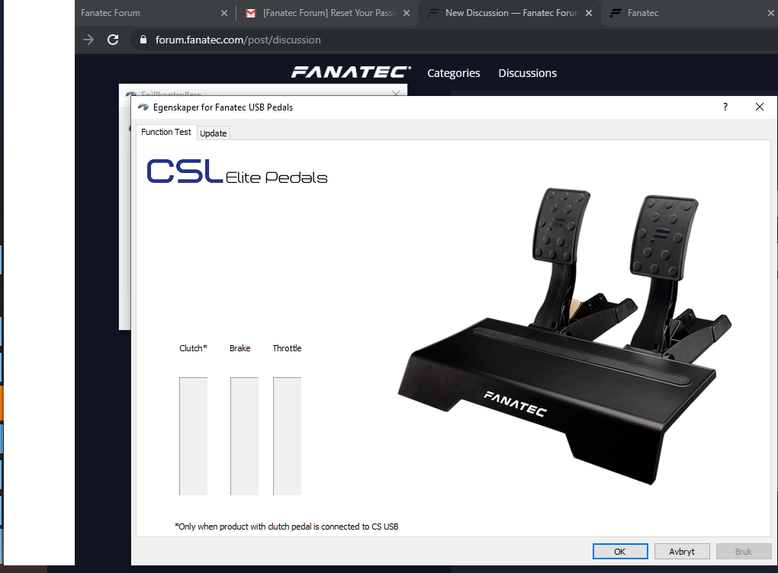Confirm with the OK button
Screen dimensions: 778x573
[620, 551]
